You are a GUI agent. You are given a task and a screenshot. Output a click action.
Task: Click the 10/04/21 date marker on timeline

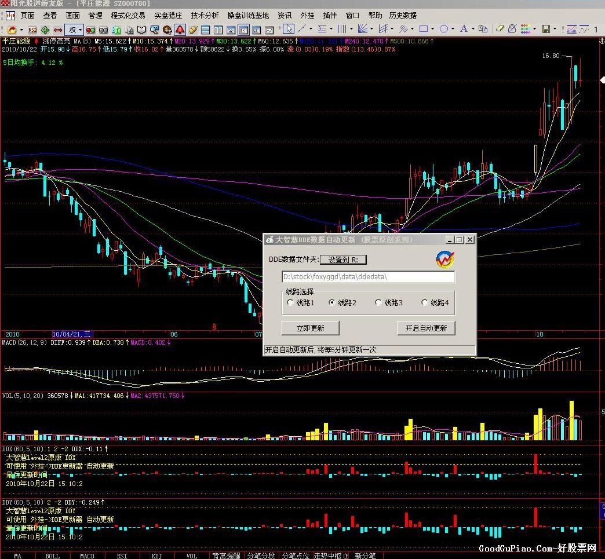[72, 334]
